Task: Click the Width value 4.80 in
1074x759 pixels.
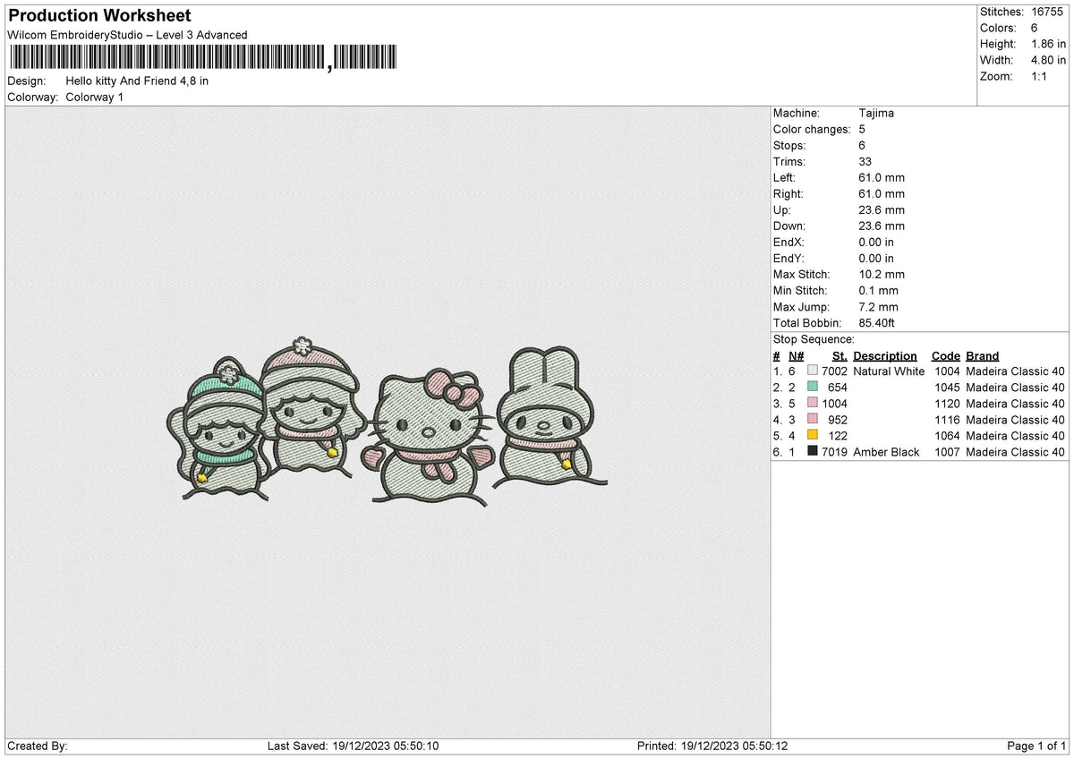Action: pyautogui.click(x=1048, y=60)
